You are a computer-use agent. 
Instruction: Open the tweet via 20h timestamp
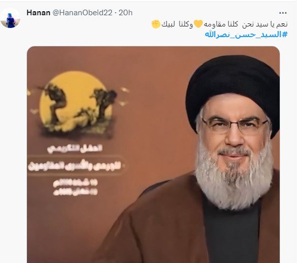coord(126,13)
